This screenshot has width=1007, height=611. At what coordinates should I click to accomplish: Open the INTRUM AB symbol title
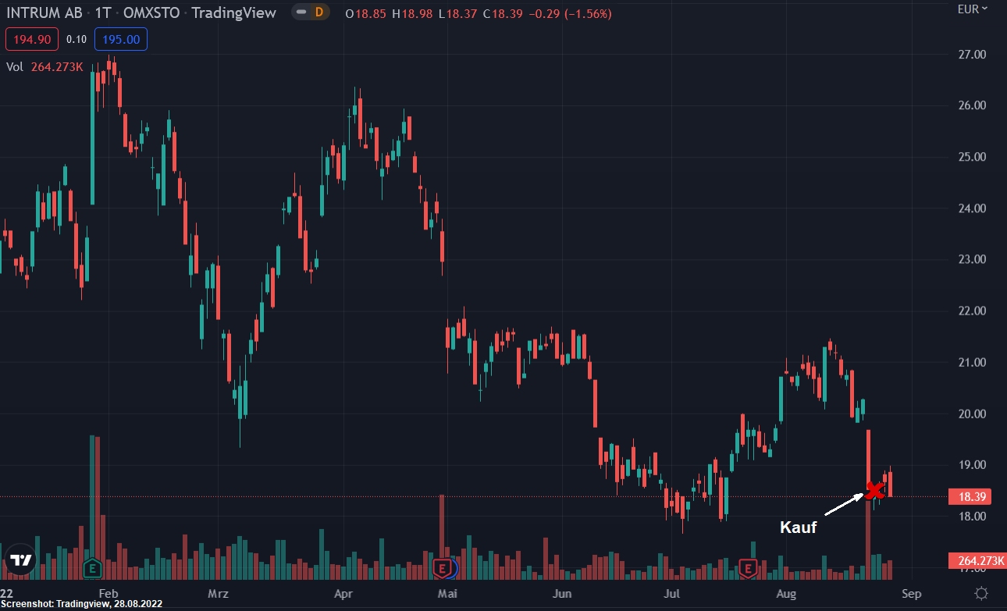coord(44,12)
